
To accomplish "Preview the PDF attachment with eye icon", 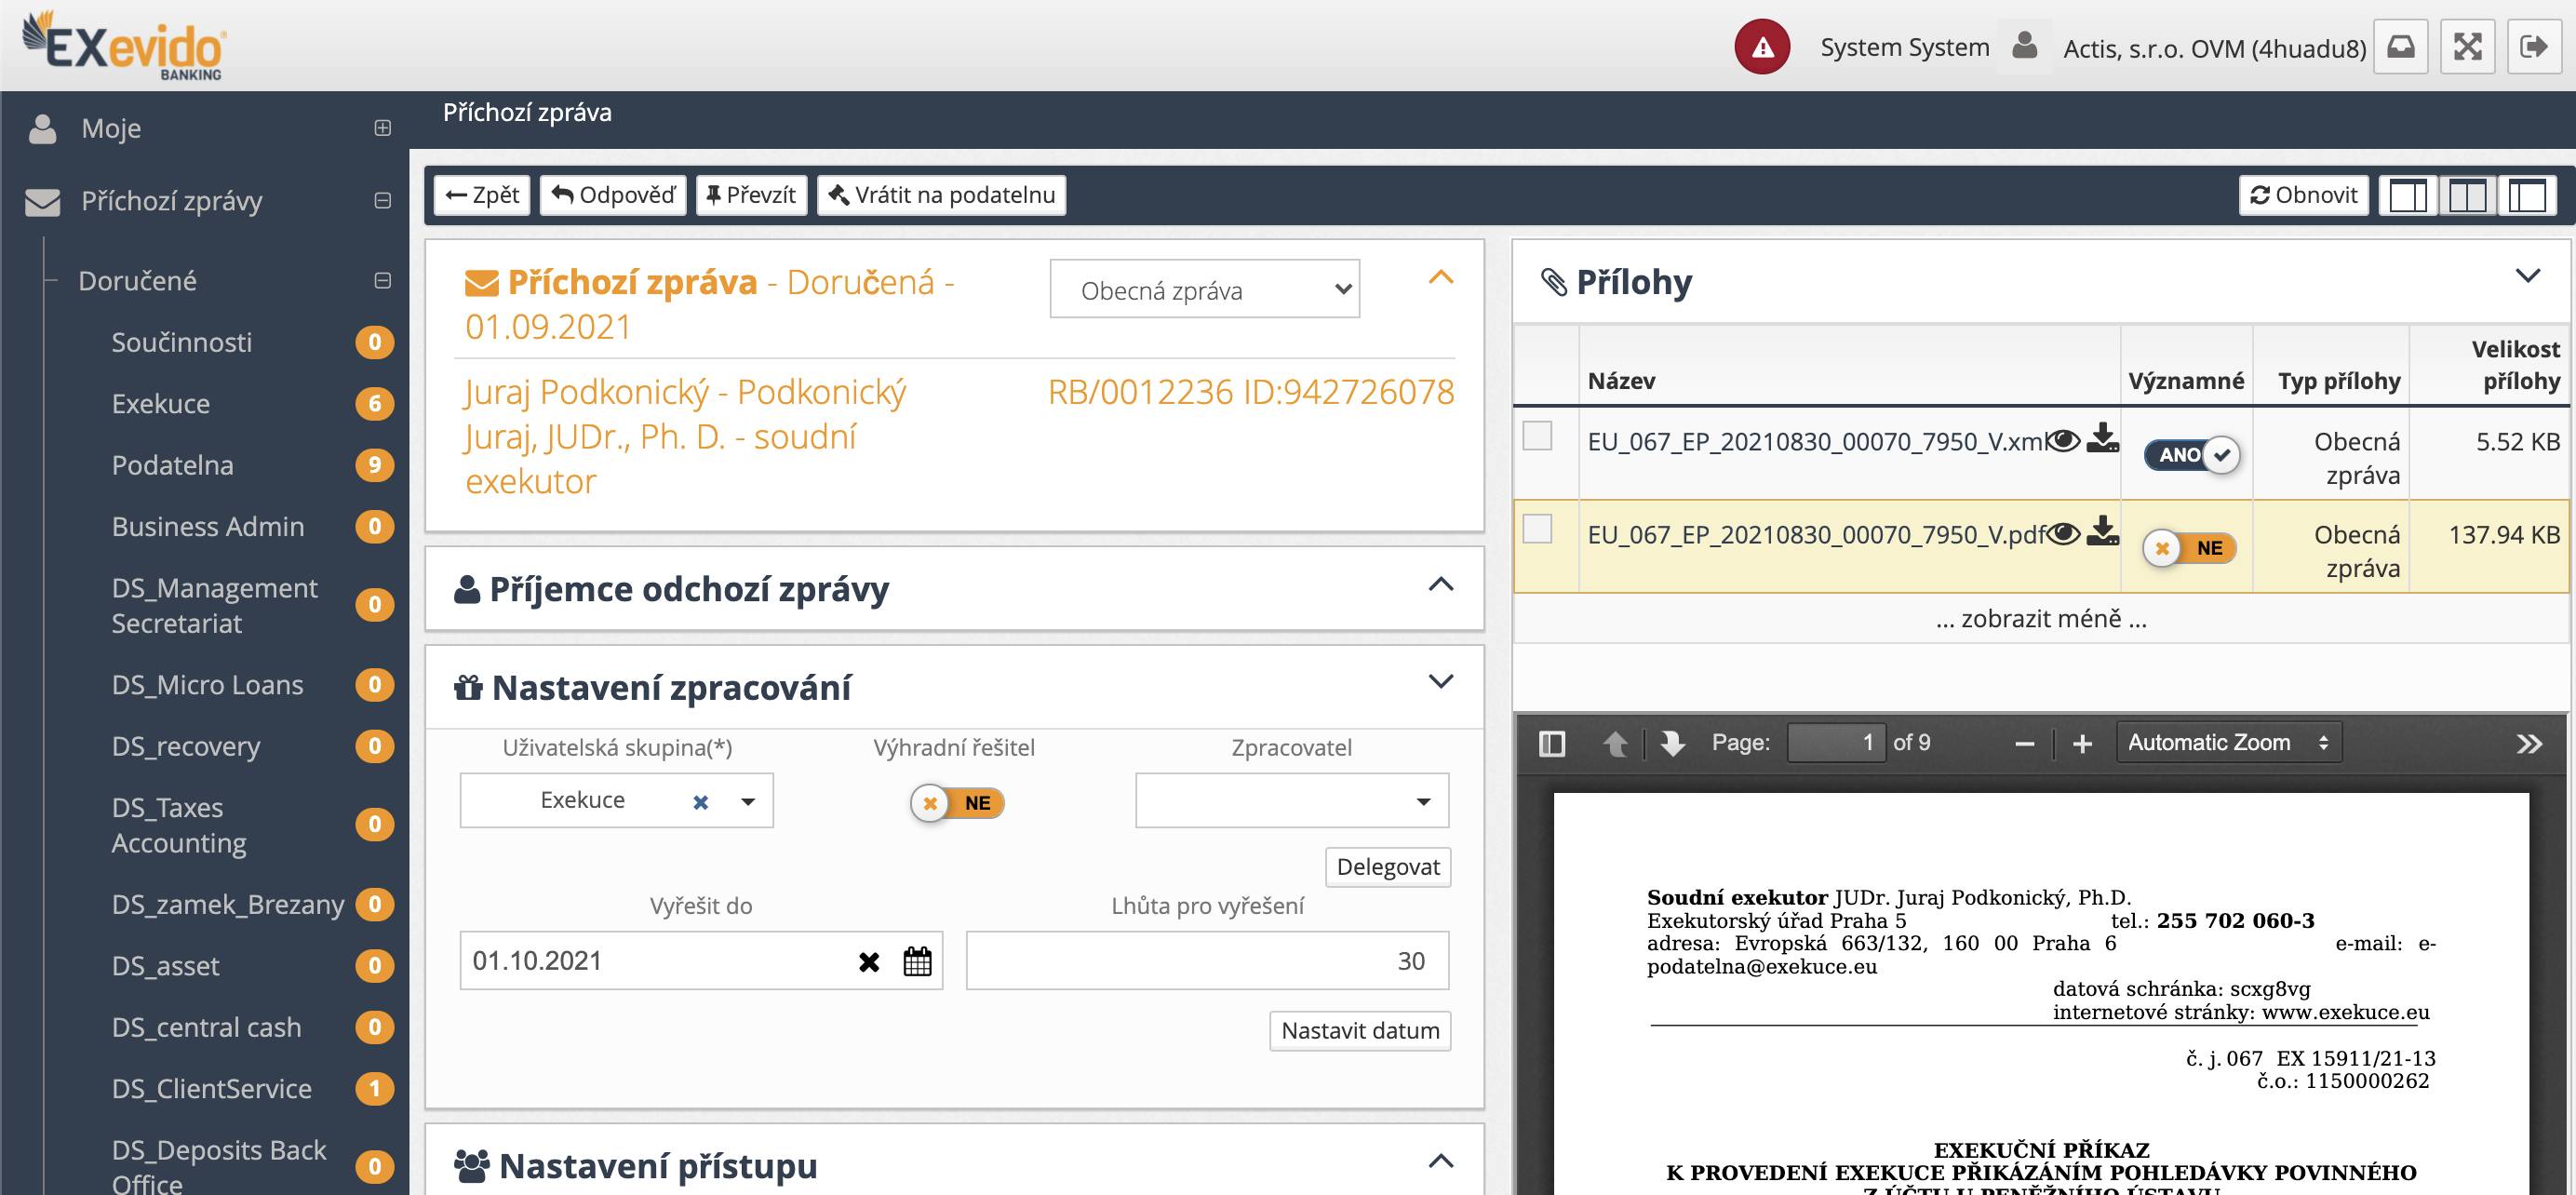I will [2063, 533].
